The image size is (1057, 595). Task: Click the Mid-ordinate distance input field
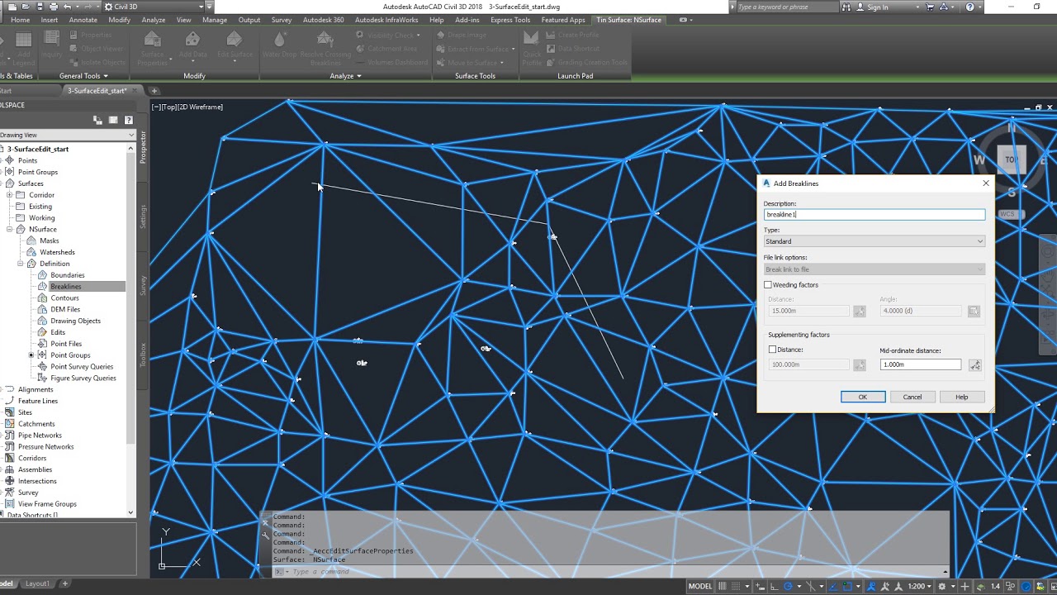(x=921, y=364)
